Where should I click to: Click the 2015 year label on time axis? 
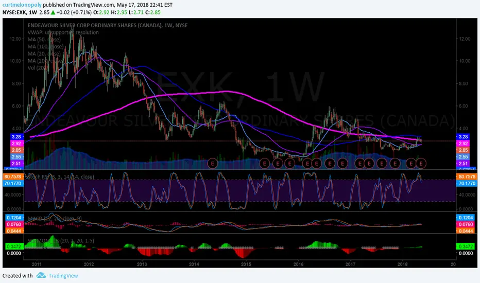(x=246, y=264)
